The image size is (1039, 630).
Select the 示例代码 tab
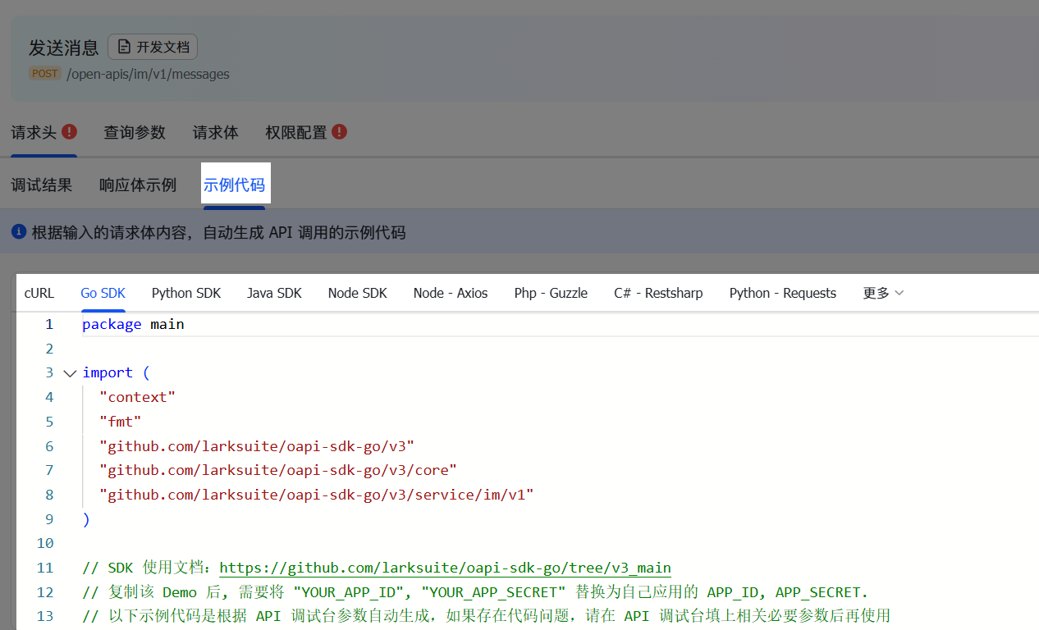[x=234, y=185]
